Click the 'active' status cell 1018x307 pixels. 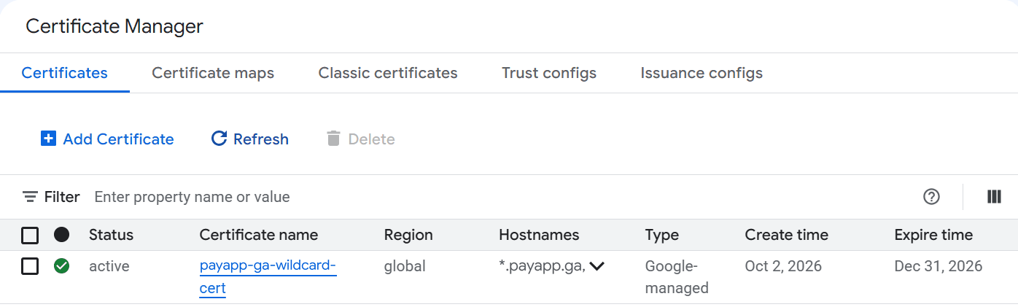click(x=109, y=266)
